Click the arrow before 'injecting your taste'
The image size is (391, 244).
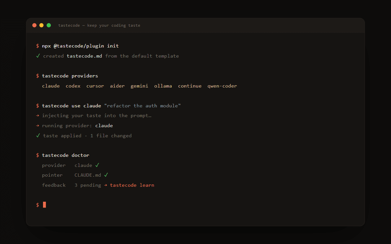tap(38, 115)
